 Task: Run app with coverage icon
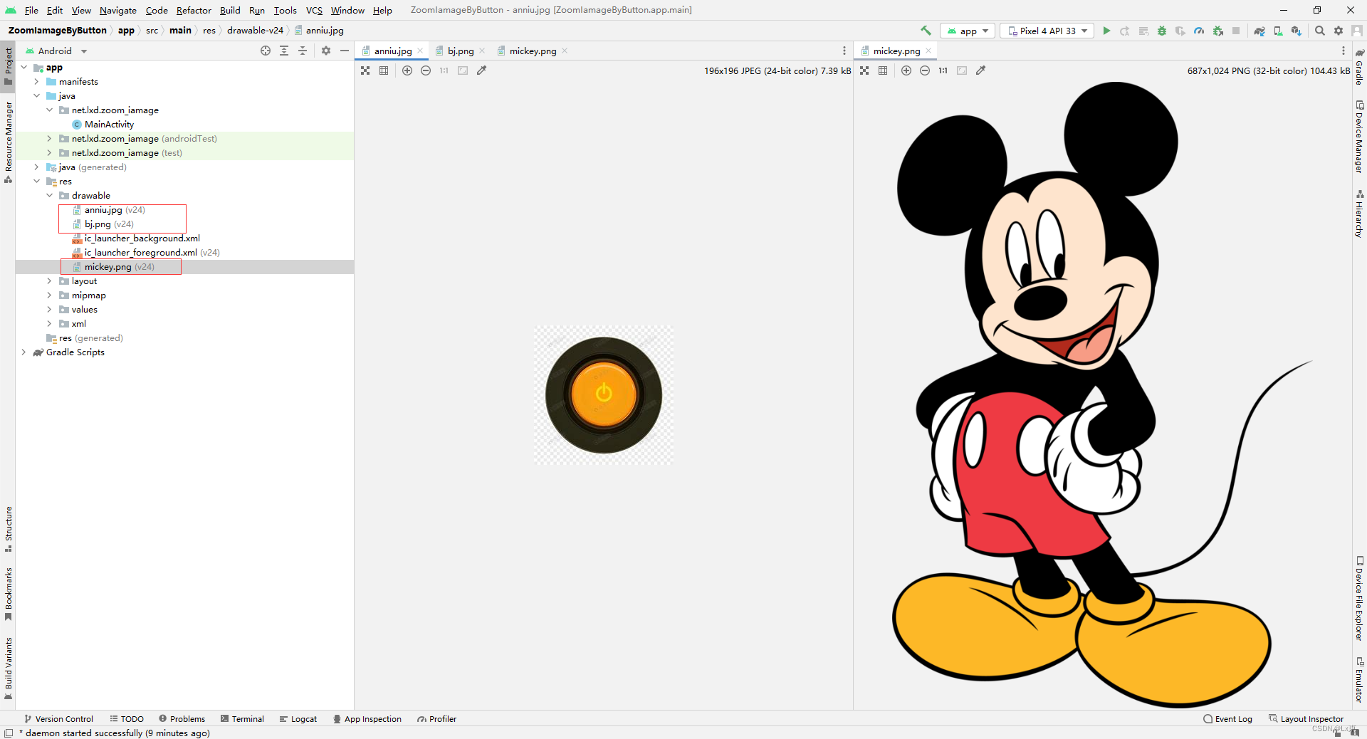[1180, 31]
